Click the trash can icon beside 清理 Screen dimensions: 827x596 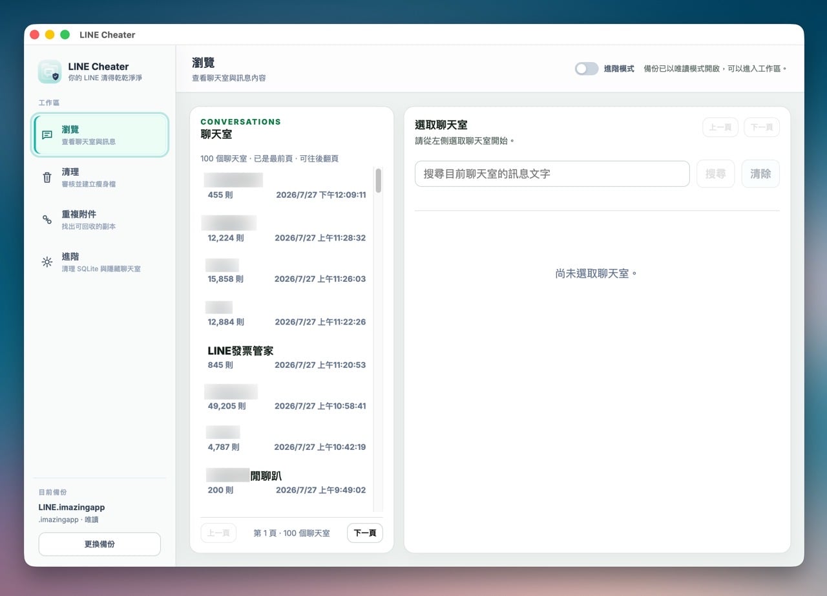point(47,177)
